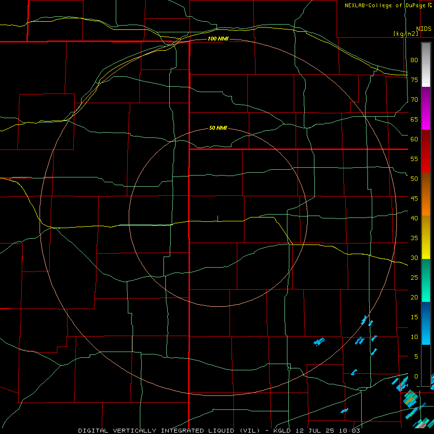The width and height of the screenshot is (434, 434).
Task: Click the scale value 65
Action: 414,120
